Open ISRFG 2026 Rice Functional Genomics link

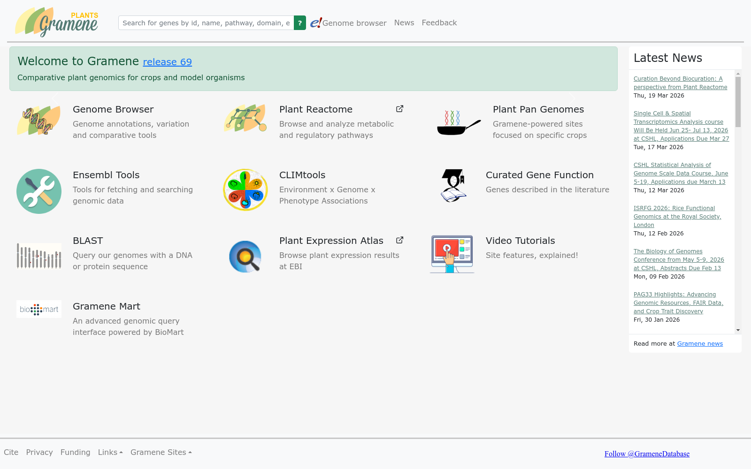pyautogui.click(x=677, y=217)
